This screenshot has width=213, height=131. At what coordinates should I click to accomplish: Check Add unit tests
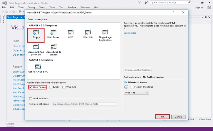click(31, 99)
